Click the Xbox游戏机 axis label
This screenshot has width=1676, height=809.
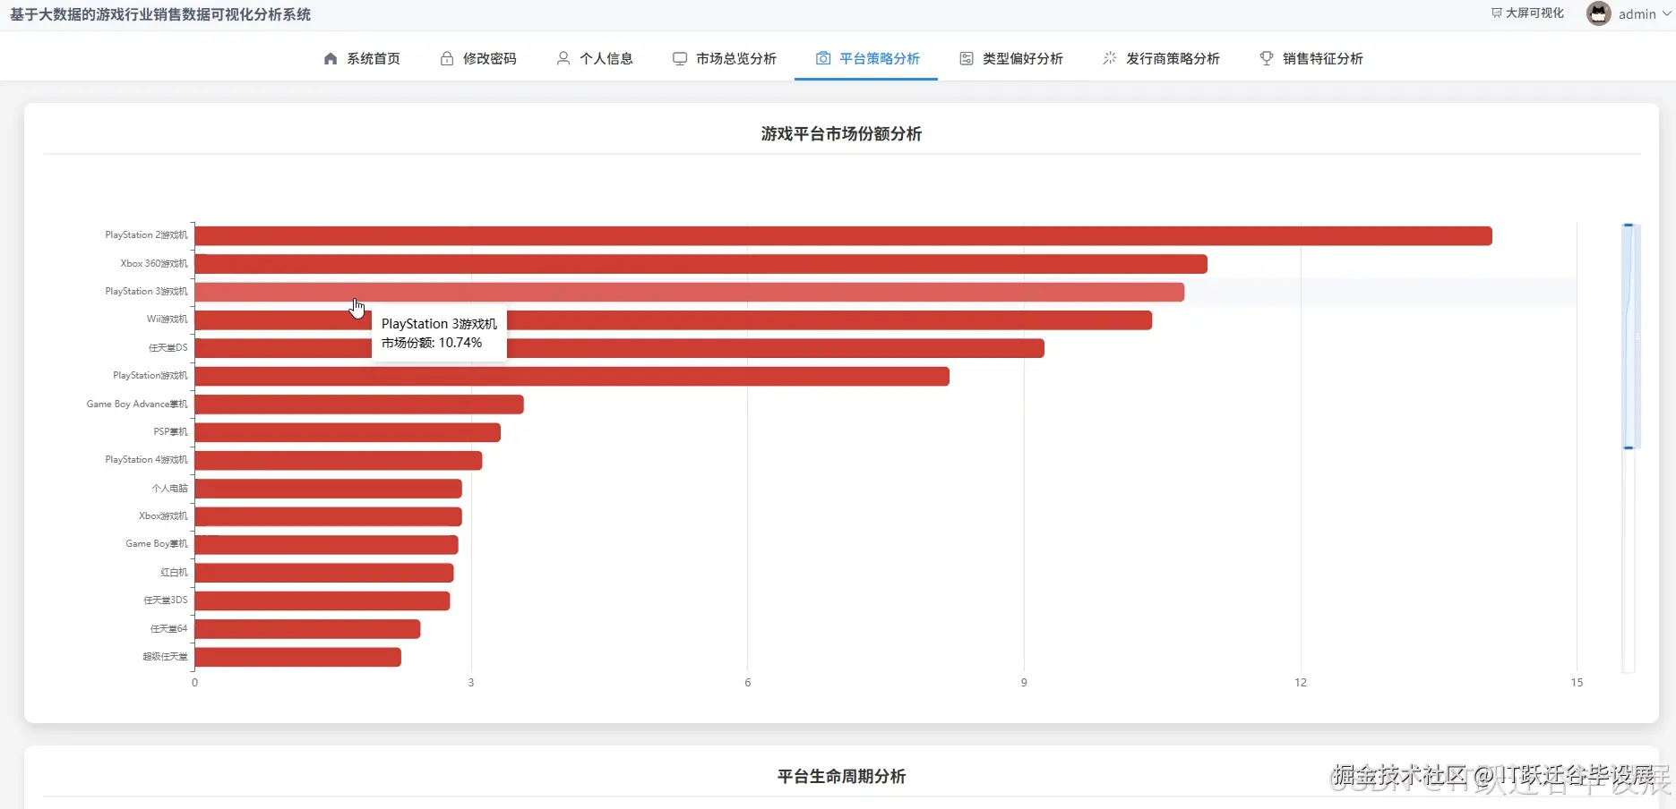click(163, 516)
